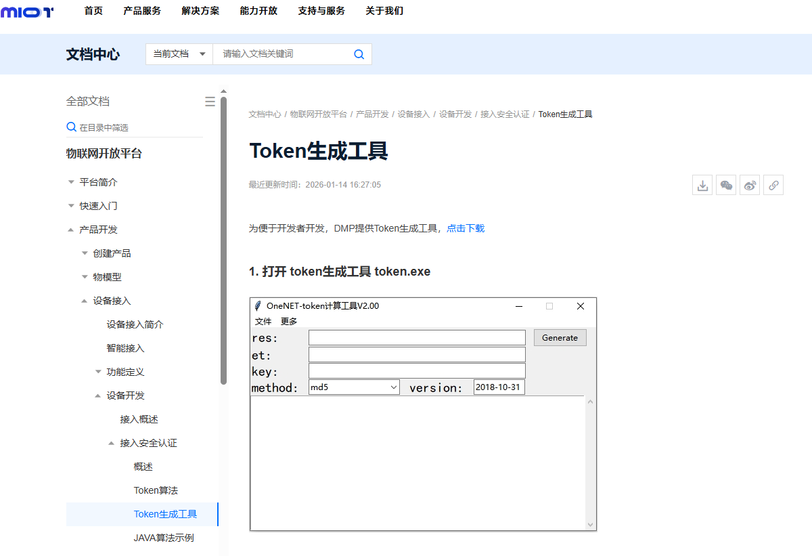Viewport: 812px width, 556px height.
Task: Click the sidebar vertical scrollbar
Action: click(x=223, y=240)
